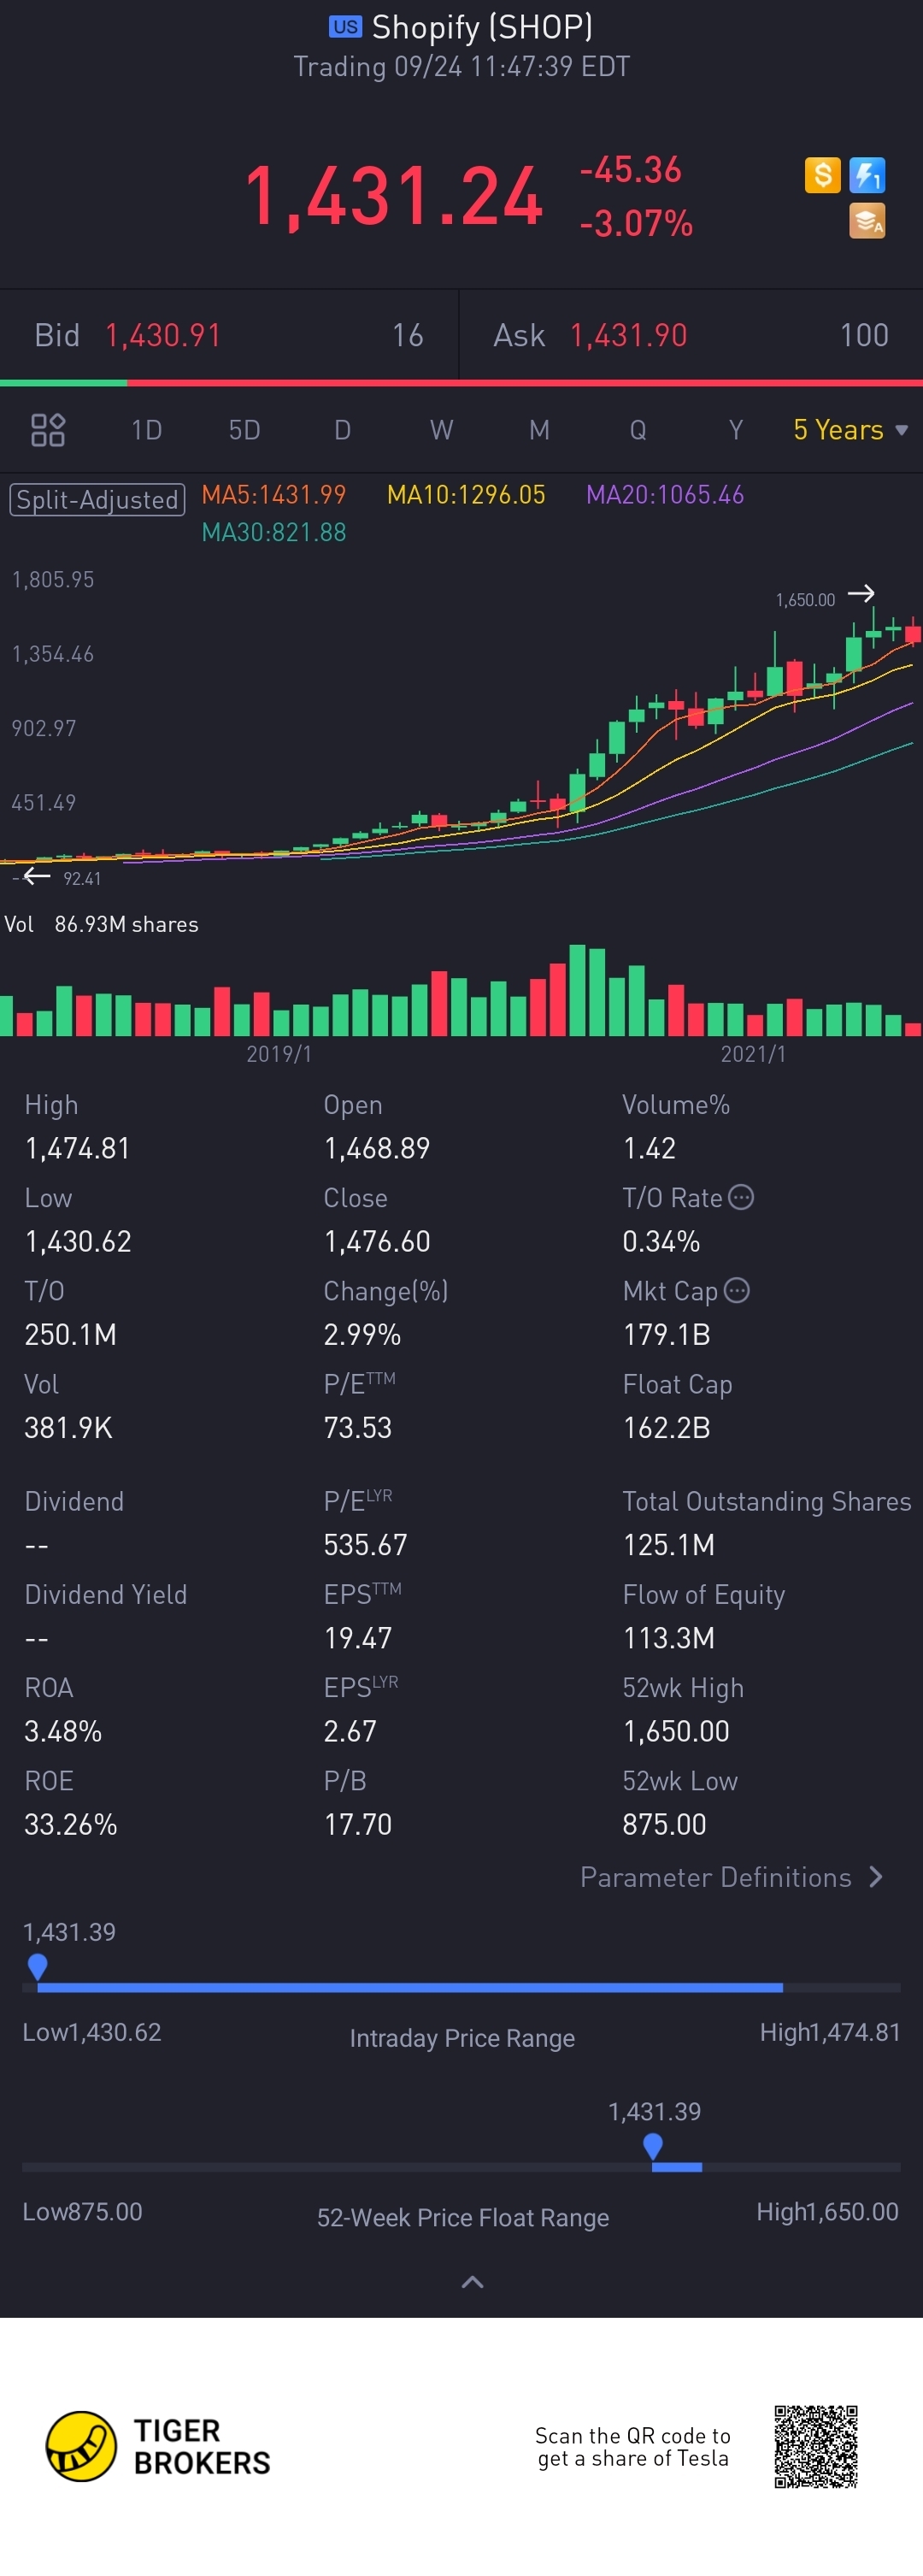923x2576 pixels.
Task: Tap the Total Outstanding Shares value 125.1M
Action: coord(668,1545)
